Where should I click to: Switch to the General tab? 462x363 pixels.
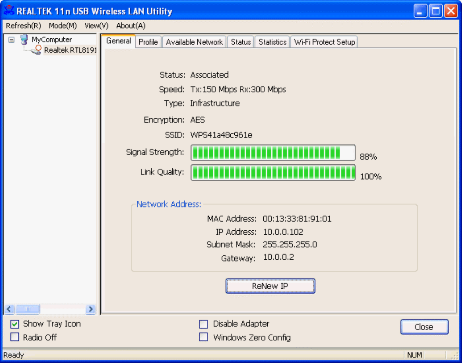click(118, 41)
